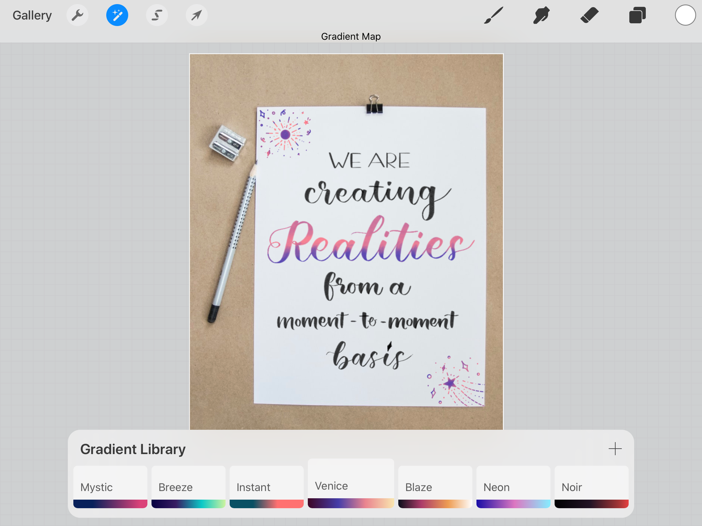
Task: Apply the Mystic gradient preset
Action: [x=110, y=487]
